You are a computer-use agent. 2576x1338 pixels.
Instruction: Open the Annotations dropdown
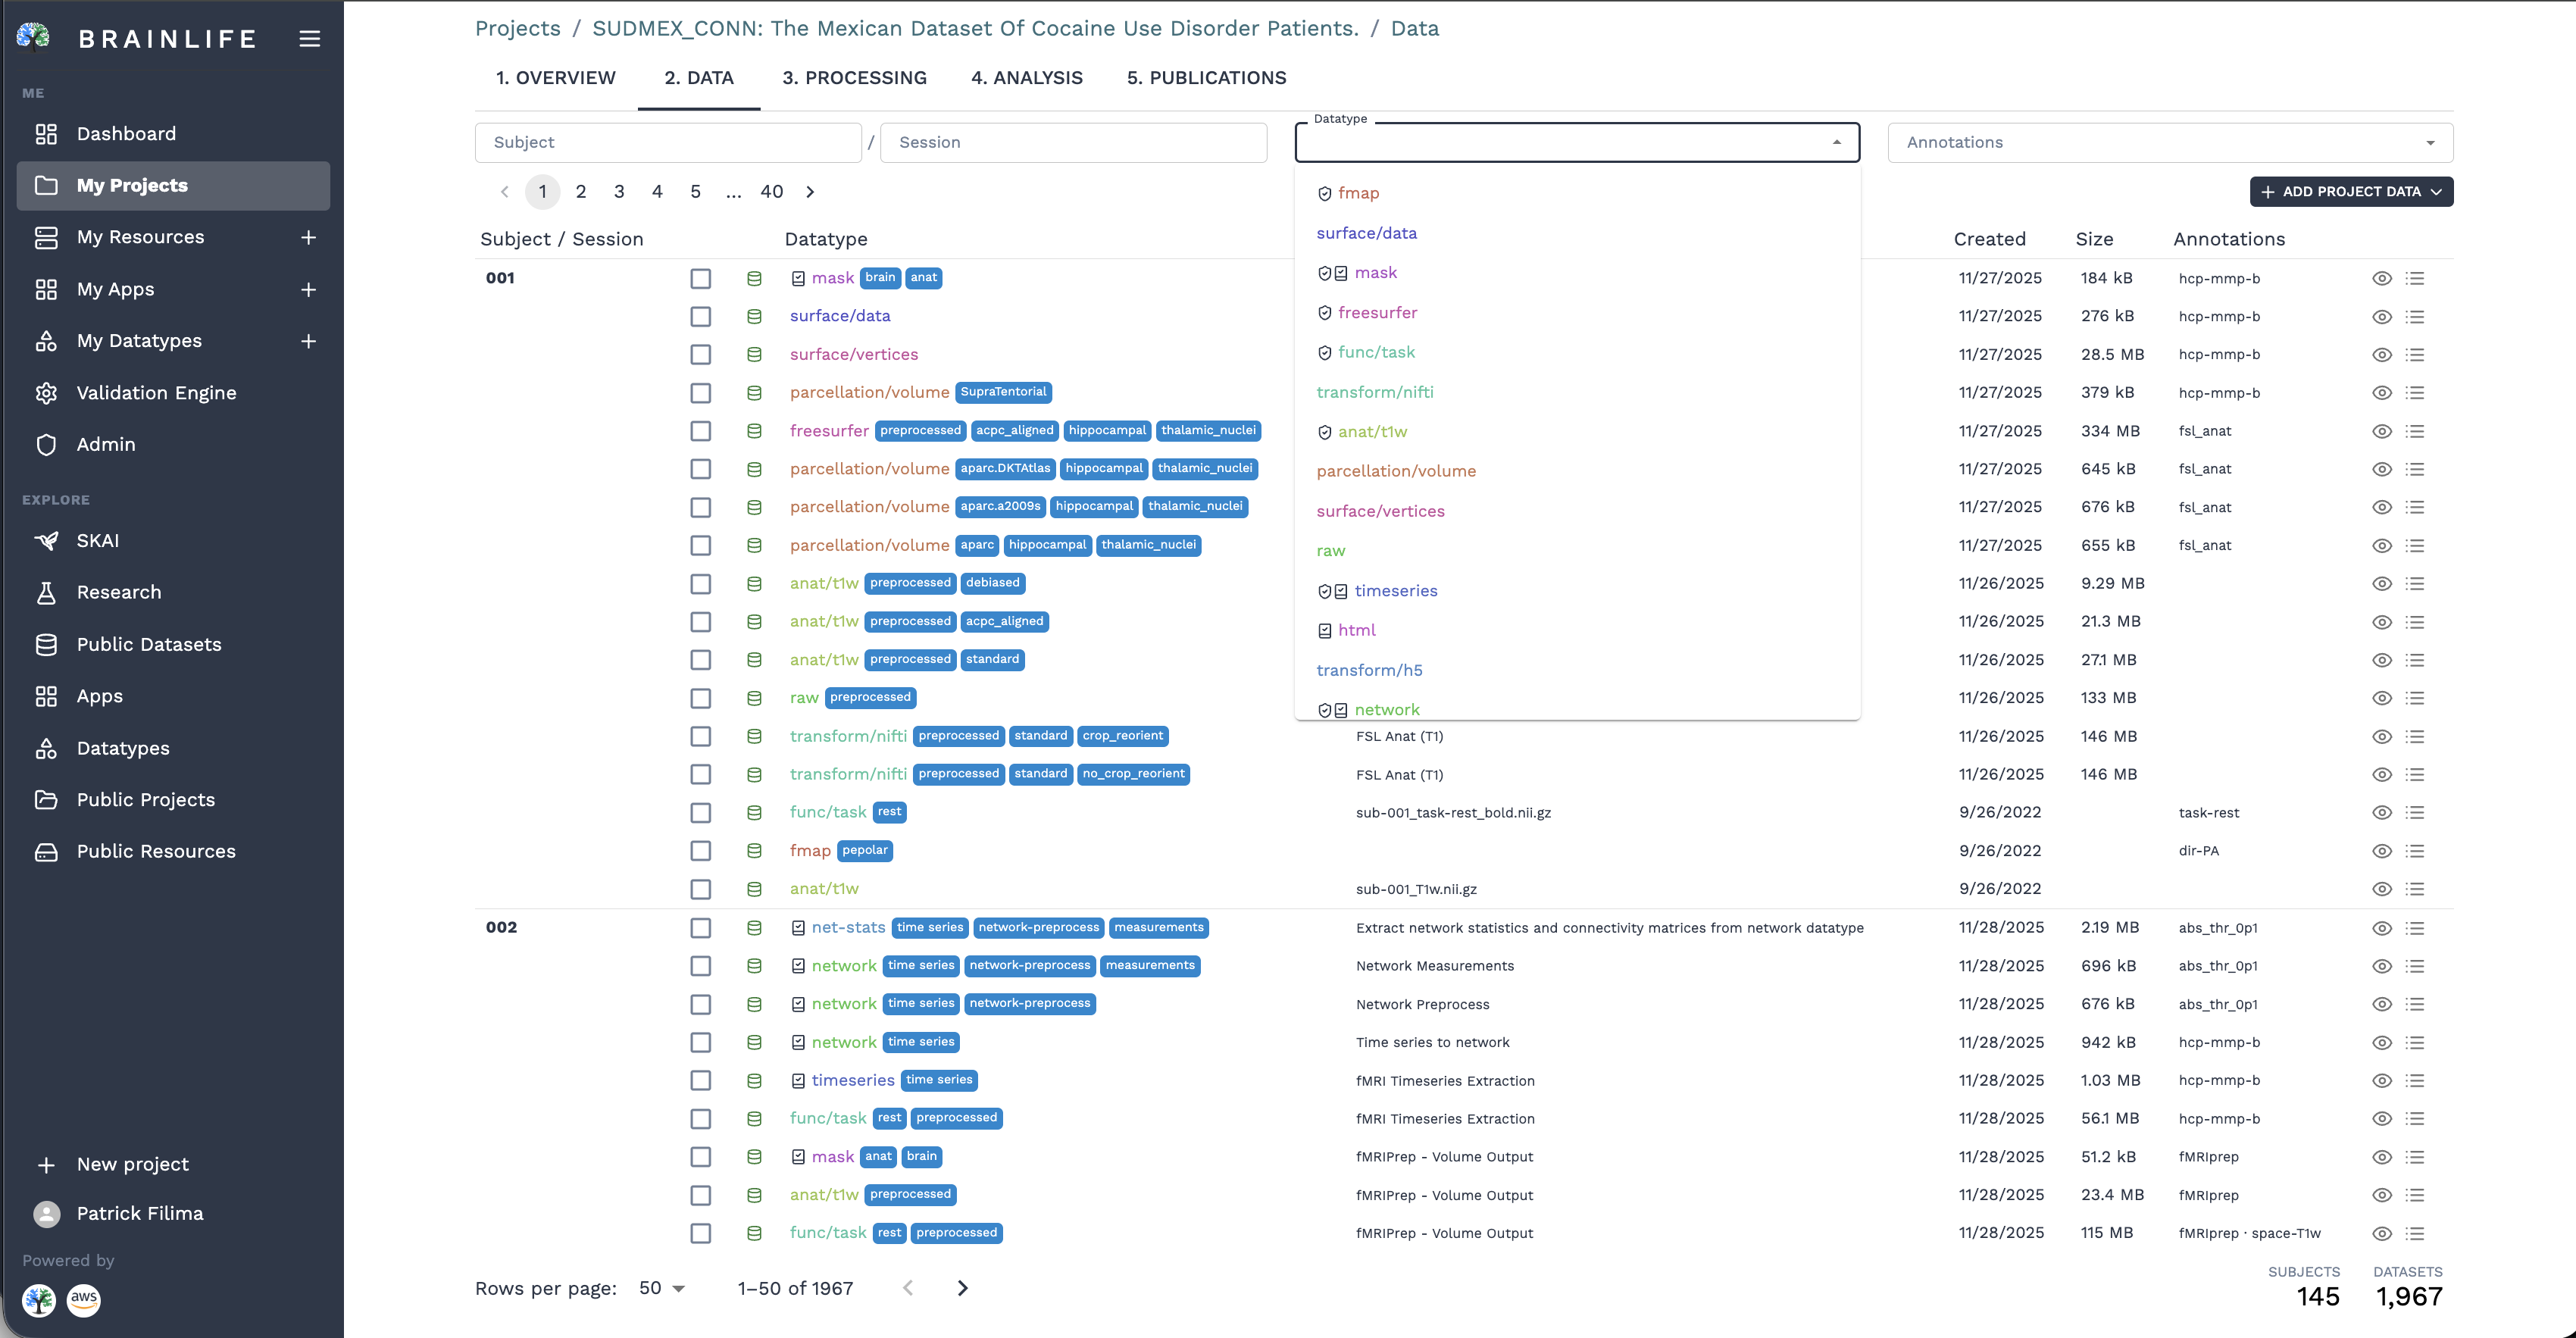coord(2170,142)
